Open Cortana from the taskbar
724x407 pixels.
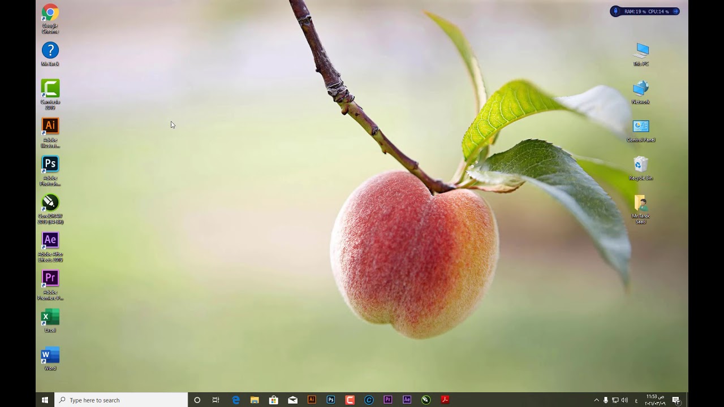[197, 400]
